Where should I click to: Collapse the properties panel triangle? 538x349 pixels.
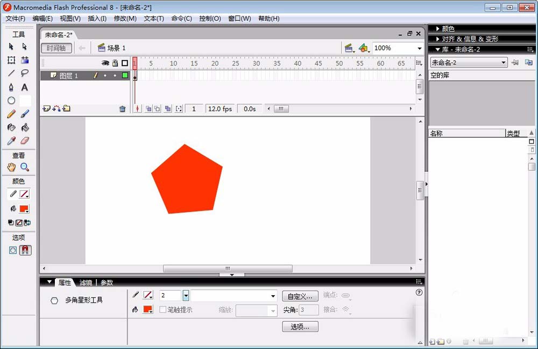49,282
